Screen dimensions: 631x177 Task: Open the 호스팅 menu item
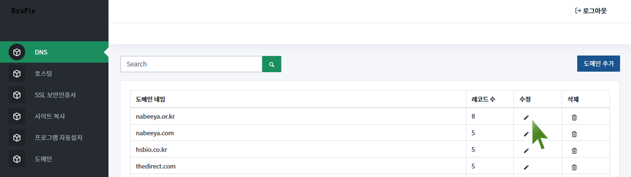pos(43,74)
